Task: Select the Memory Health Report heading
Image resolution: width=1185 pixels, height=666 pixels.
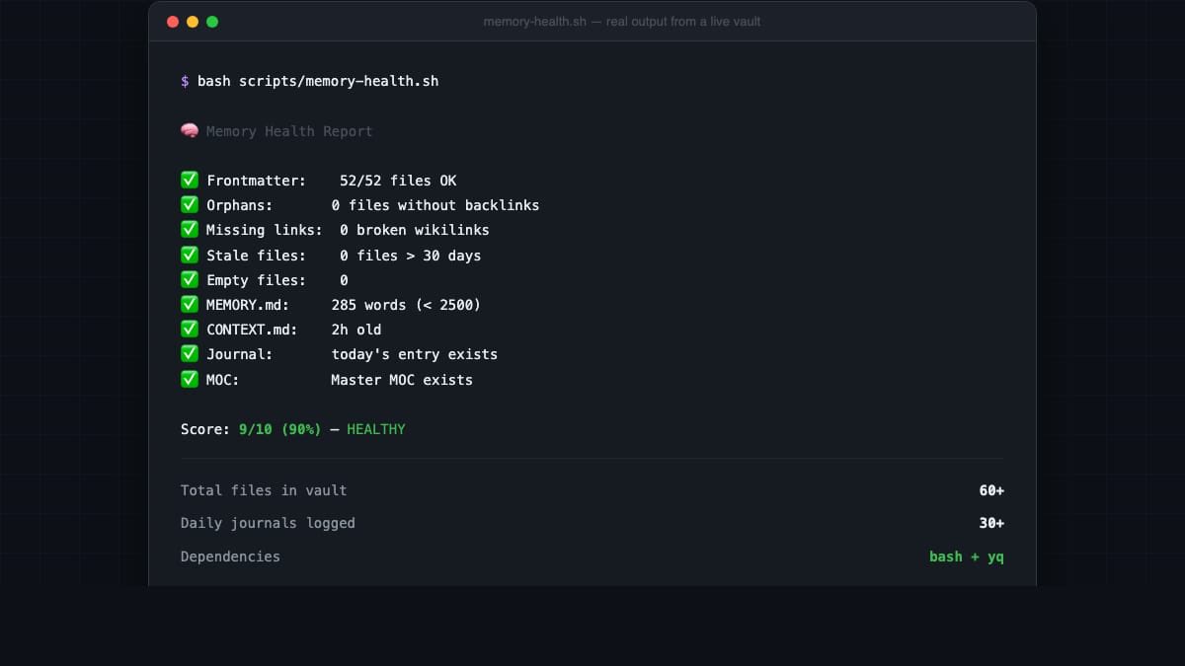Action: click(x=289, y=131)
